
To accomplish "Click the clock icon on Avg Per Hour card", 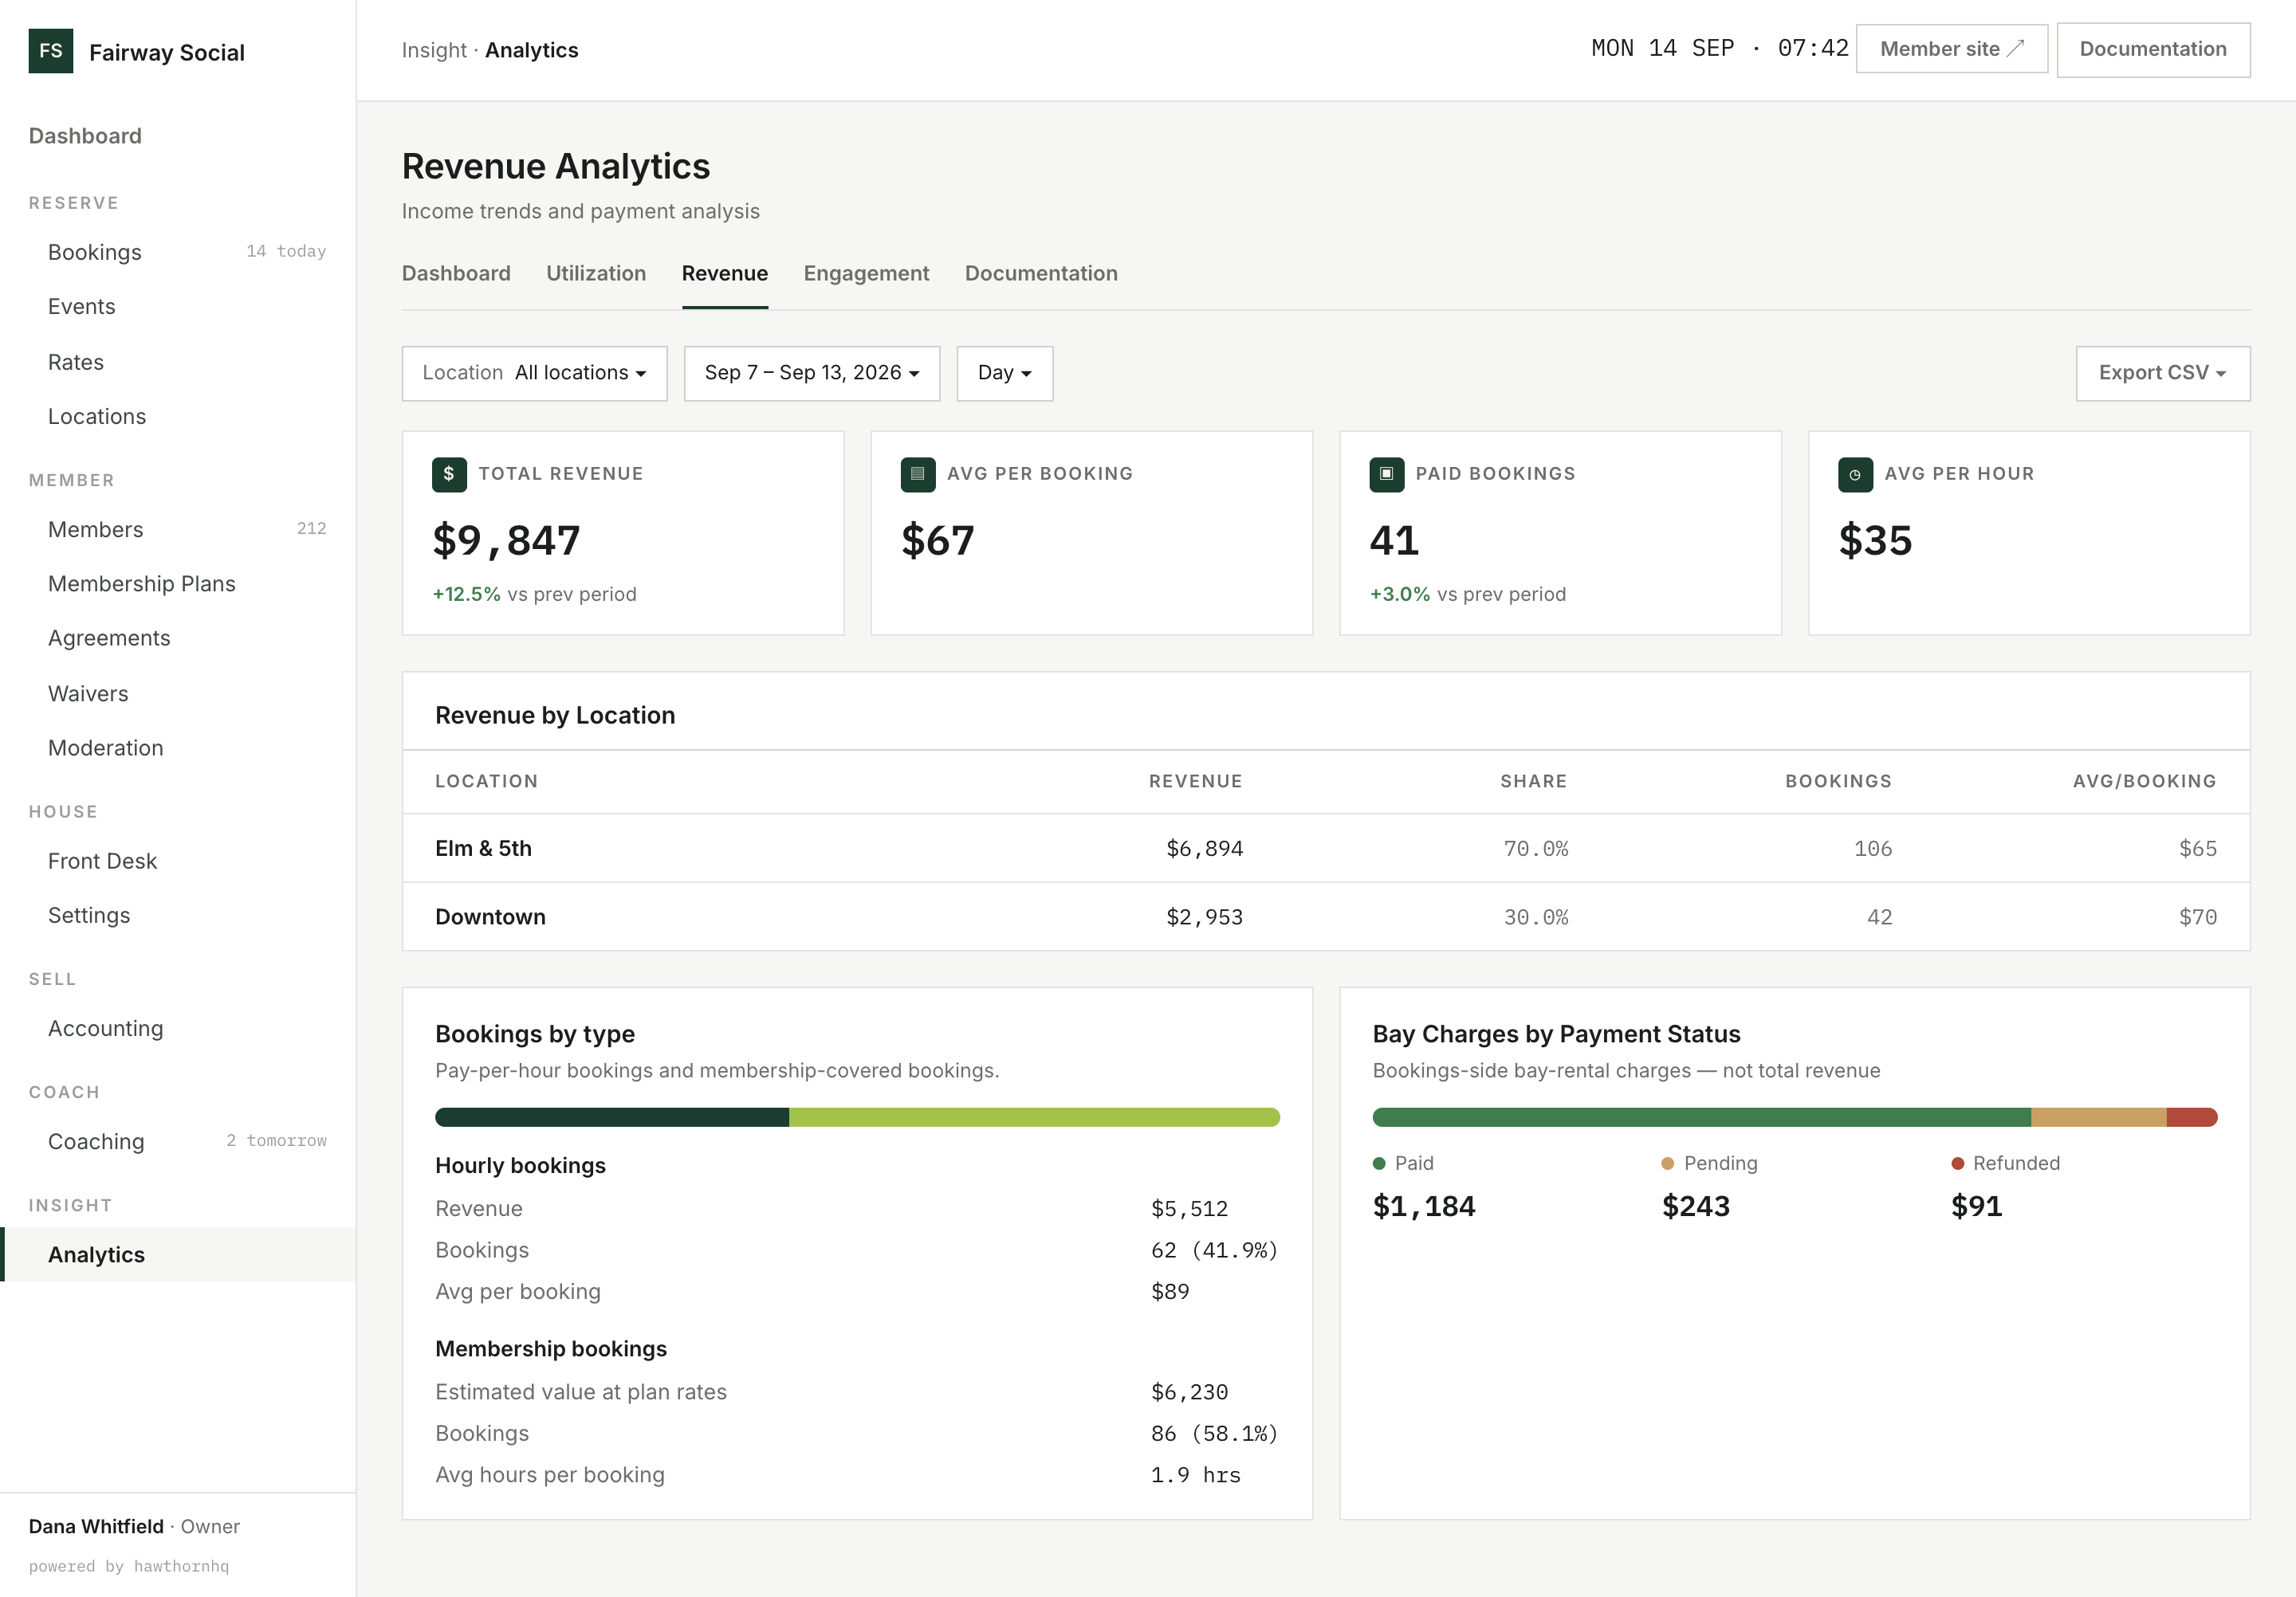I will (x=1855, y=473).
